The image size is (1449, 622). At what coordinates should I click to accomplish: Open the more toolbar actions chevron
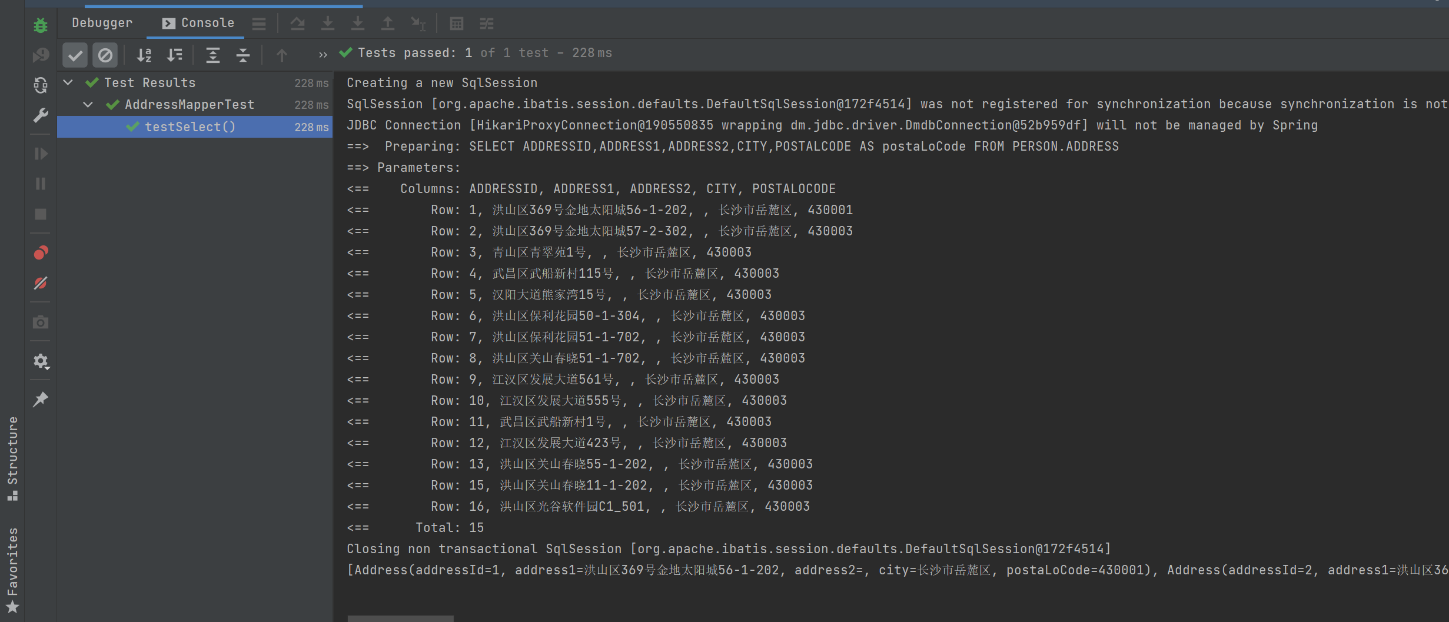click(323, 55)
